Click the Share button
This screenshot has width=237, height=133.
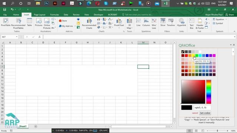click(230, 15)
